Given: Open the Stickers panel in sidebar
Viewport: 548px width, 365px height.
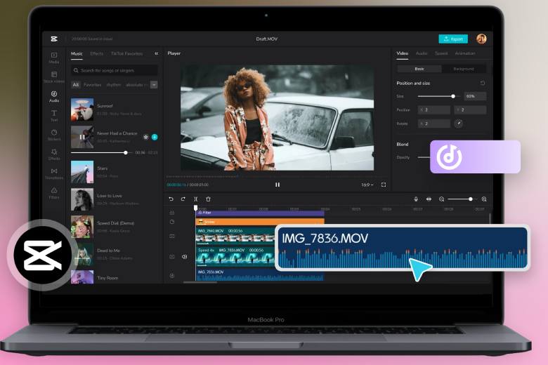Looking at the screenshot, I should tap(54, 134).
